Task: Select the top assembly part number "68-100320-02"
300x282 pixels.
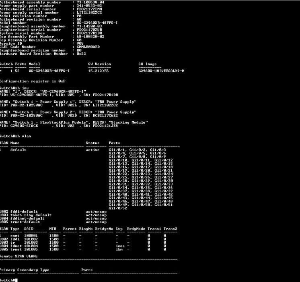Action: [90, 37]
